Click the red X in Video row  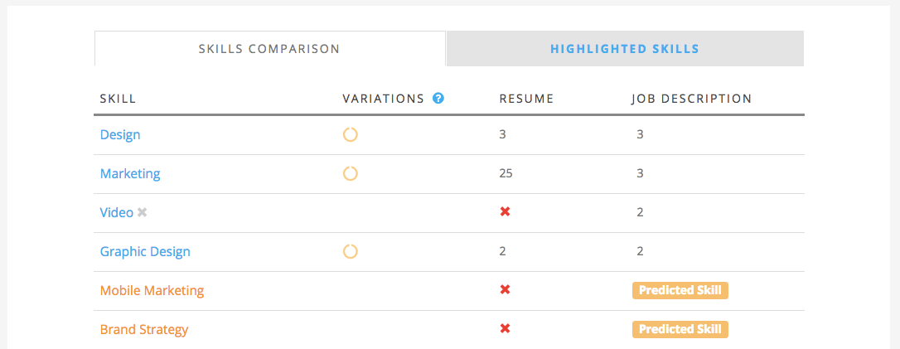coord(505,212)
